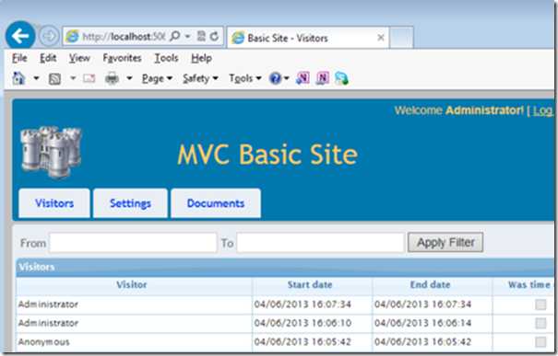Close the Basic Site - Visitors tab
Viewport: 558px width, 356px height.
pyautogui.click(x=381, y=38)
